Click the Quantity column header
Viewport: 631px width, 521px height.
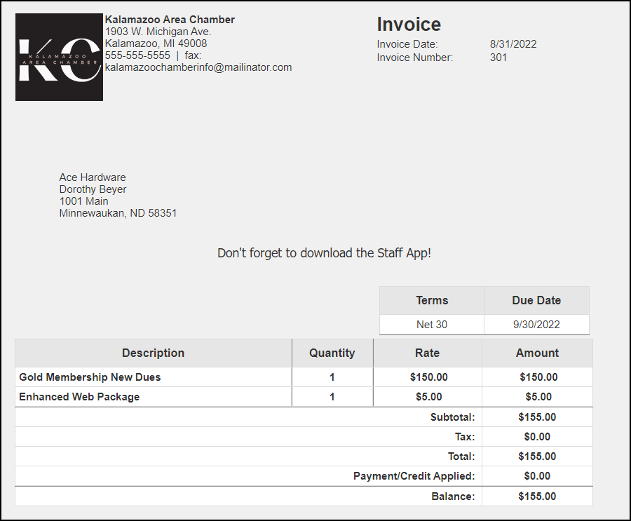click(x=332, y=353)
